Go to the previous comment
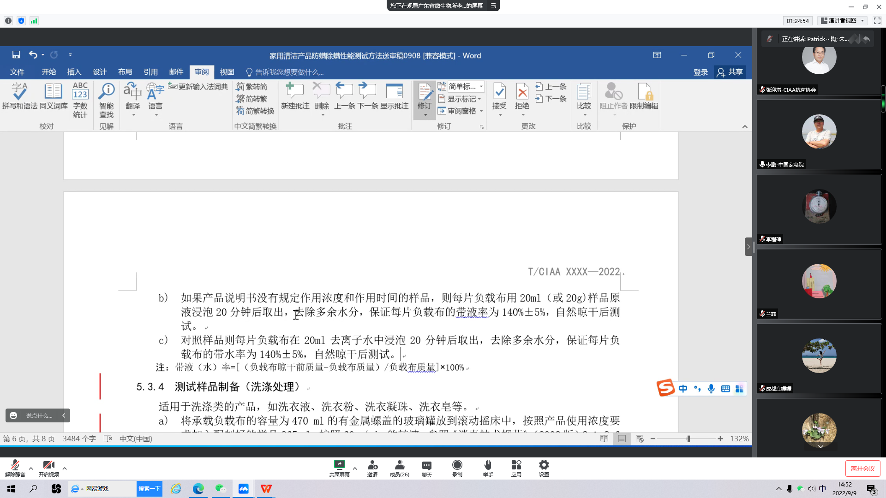Screen dimensions: 886x498 (x=345, y=96)
